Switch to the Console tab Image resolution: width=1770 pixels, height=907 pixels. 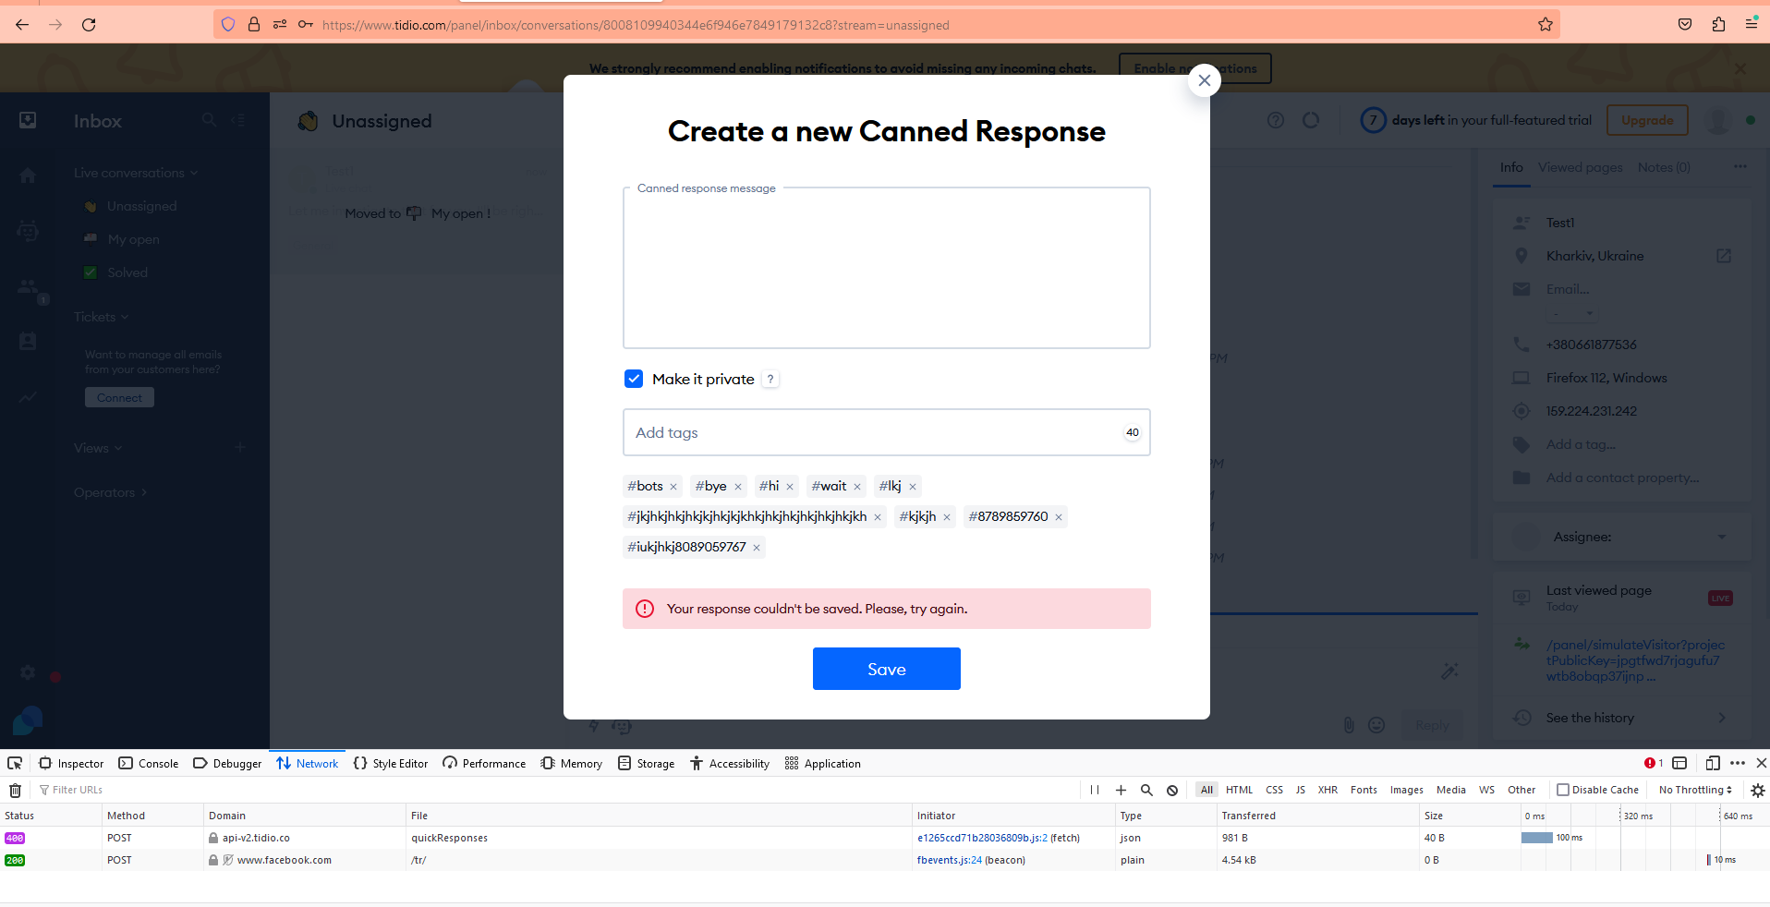tap(149, 763)
